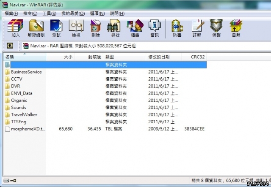This screenshot has width=271, height=187.
Task: Open the 檔案(F) menu
Action: [11, 14]
